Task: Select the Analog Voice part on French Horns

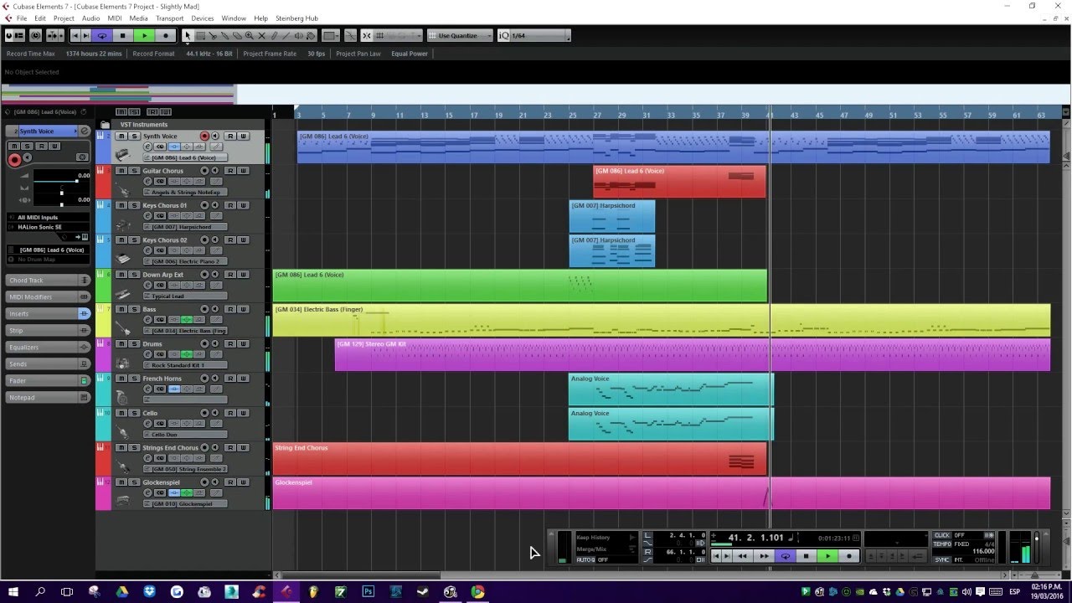Action: (x=671, y=389)
